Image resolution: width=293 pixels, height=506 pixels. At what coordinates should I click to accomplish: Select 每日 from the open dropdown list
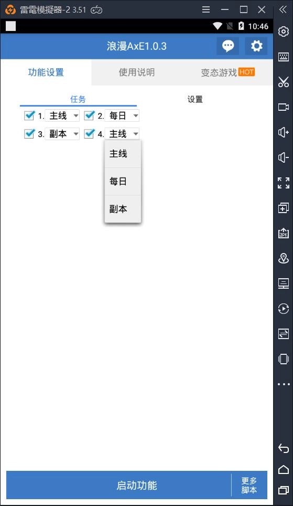[123, 182]
